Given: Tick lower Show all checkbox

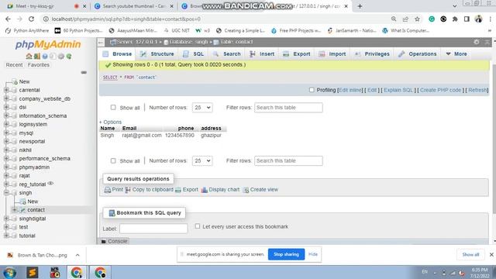Looking at the screenshot, I should (113, 160).
